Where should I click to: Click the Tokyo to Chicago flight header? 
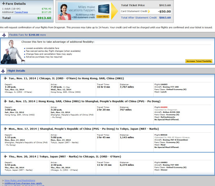65,156
